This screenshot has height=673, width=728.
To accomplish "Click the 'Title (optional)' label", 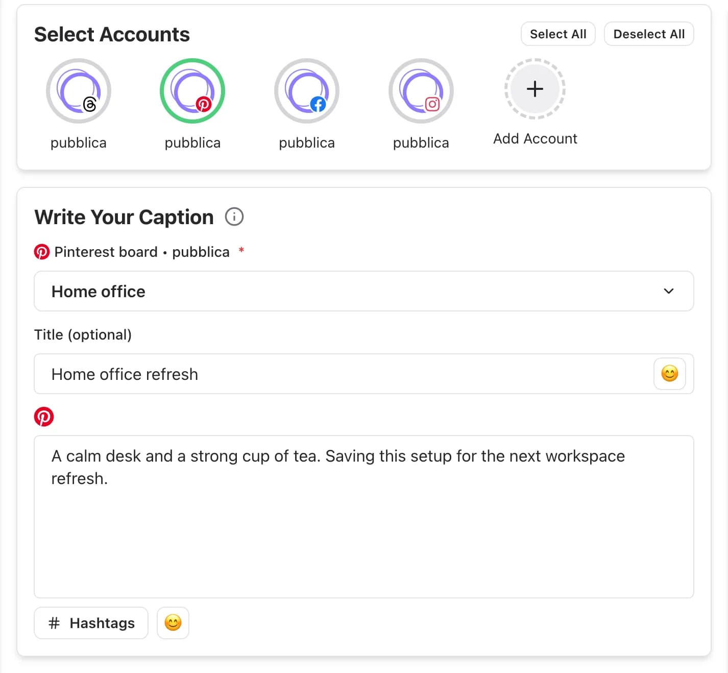I will pos(83,335).
